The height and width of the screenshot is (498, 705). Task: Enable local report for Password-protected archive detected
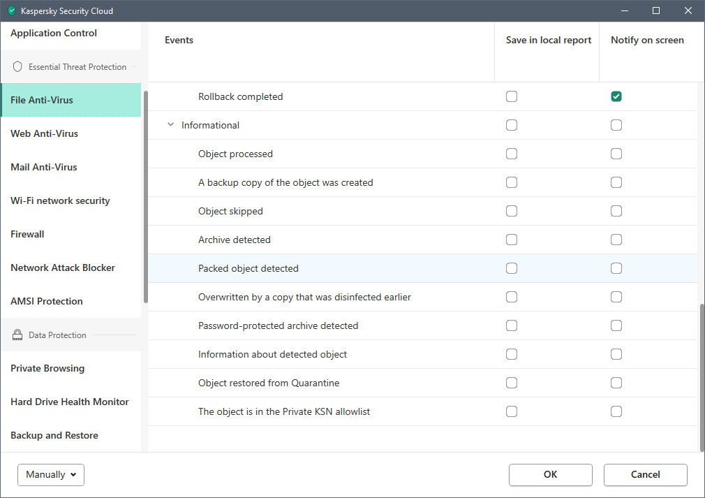tap(512, 325)
